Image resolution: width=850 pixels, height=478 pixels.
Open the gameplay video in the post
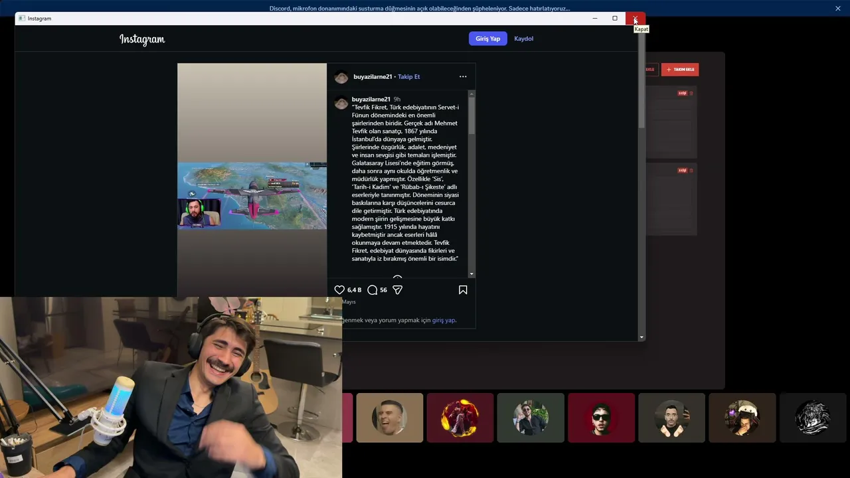252,196
